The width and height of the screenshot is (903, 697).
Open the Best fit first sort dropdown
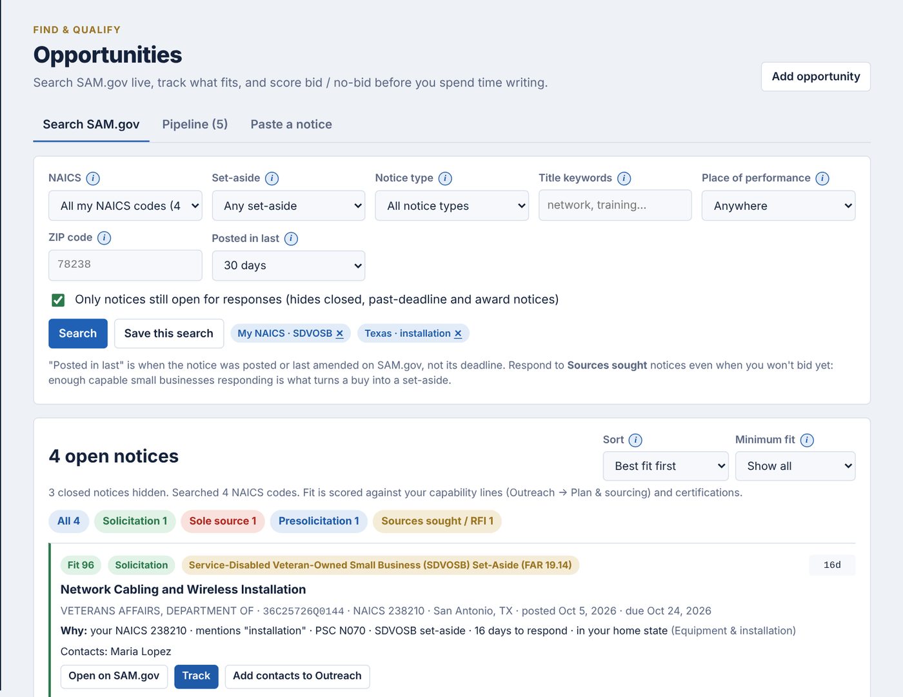click(x=666, y=466)
